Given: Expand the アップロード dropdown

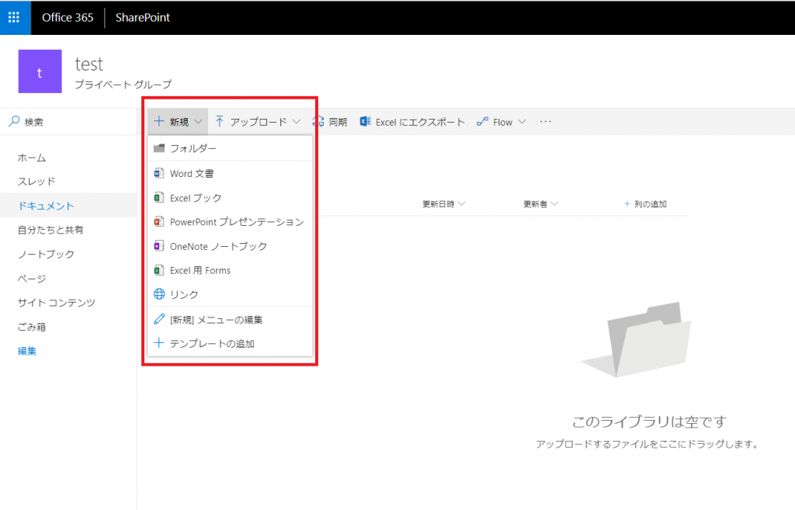Looking at the screenshot, I should [258, 122].
